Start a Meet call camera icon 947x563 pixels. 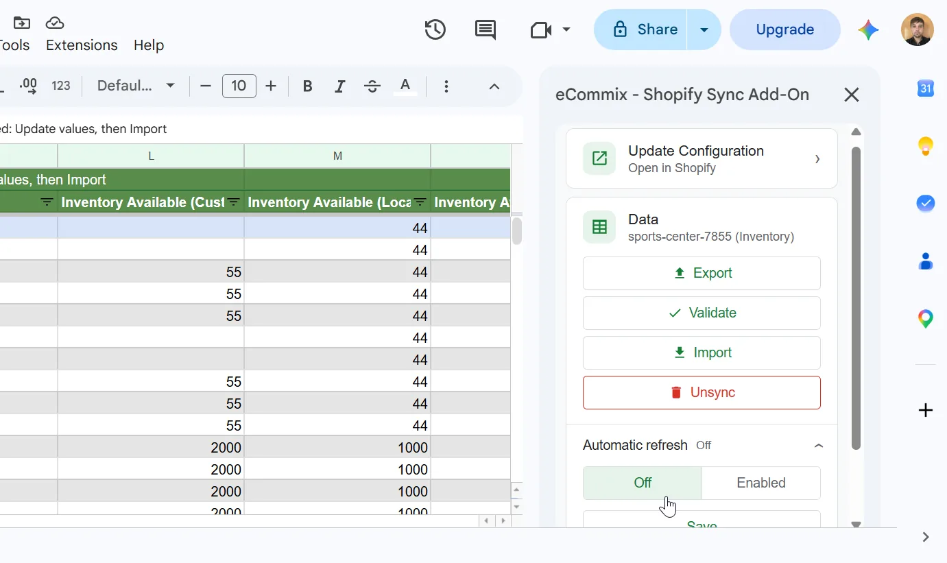coord(541,29)
